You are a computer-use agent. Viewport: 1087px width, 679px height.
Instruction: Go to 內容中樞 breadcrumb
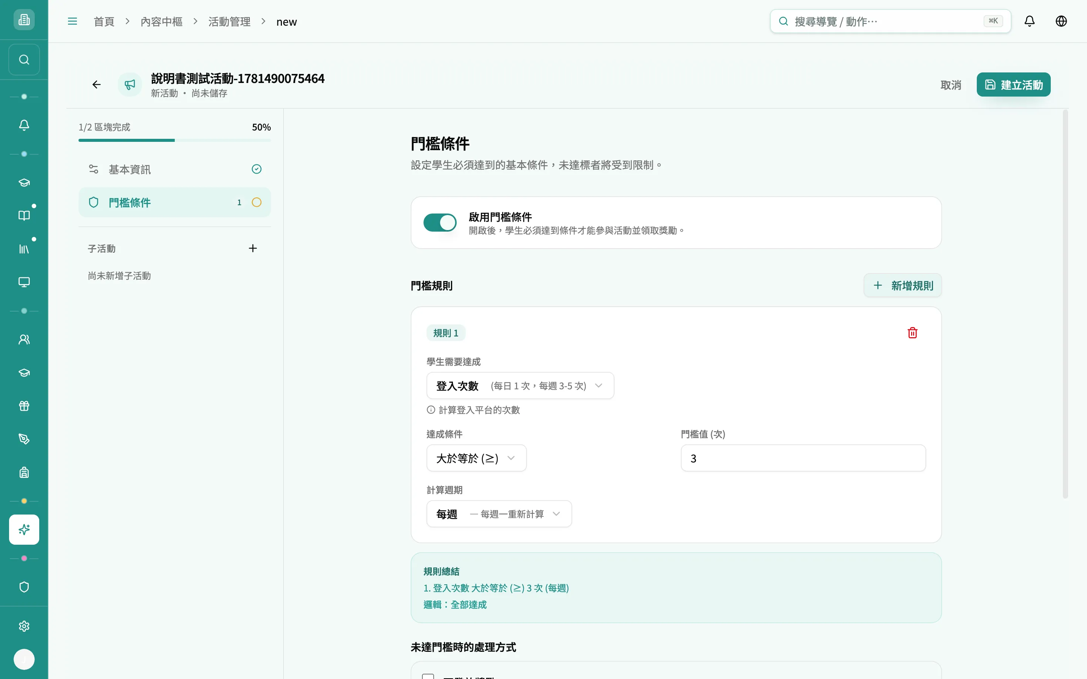tap(161, 22)
